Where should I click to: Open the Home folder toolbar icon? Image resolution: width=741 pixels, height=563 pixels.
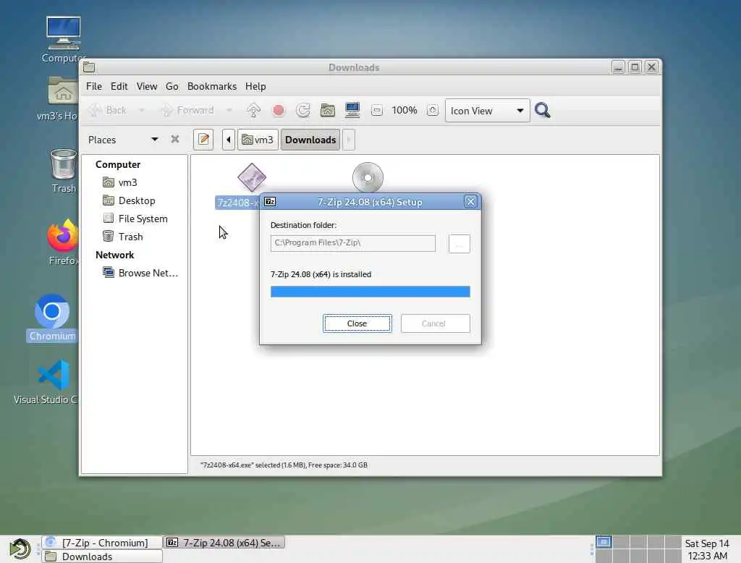point(328,111)
